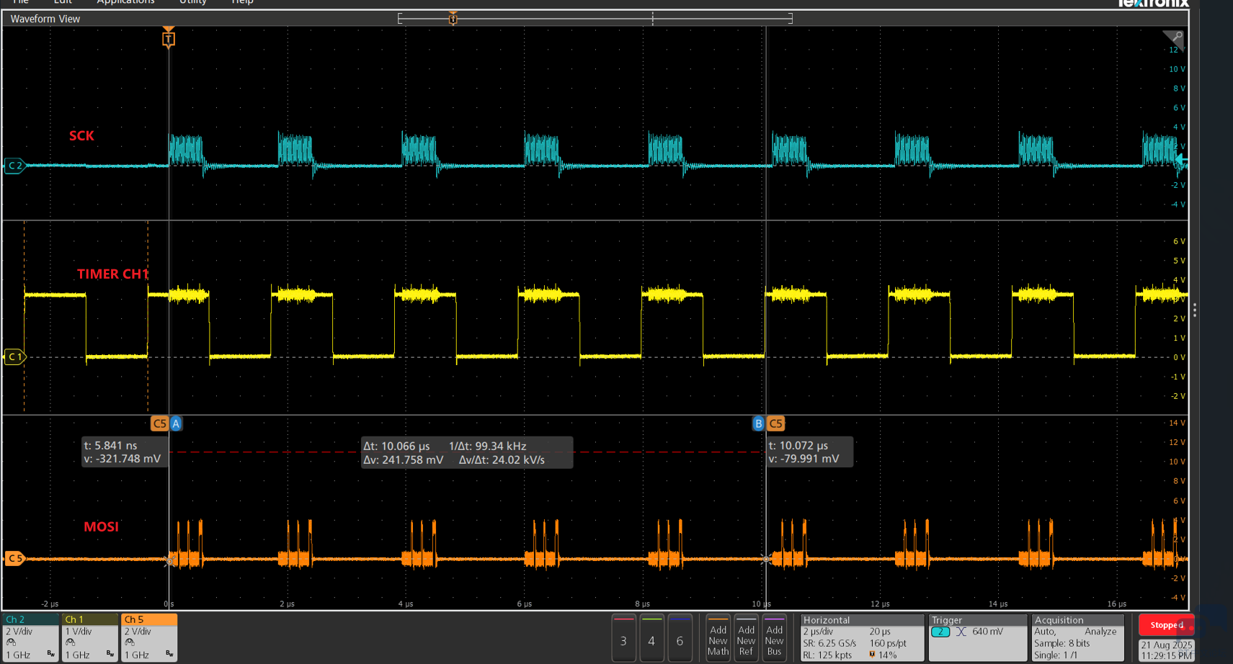
Task: Open the Ch 5 channel badge
Action: coord(149,637)
